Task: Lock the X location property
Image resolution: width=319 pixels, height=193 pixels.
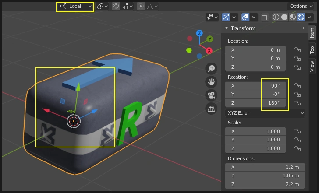Action: click(298, 50)
